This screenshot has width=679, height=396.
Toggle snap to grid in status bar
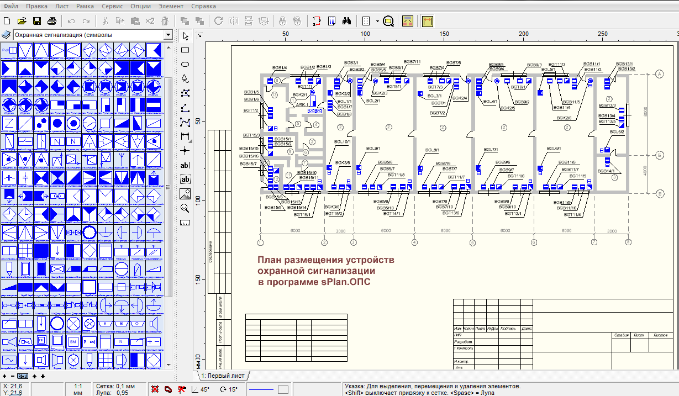pyautogui.click(x=155, y=389)
